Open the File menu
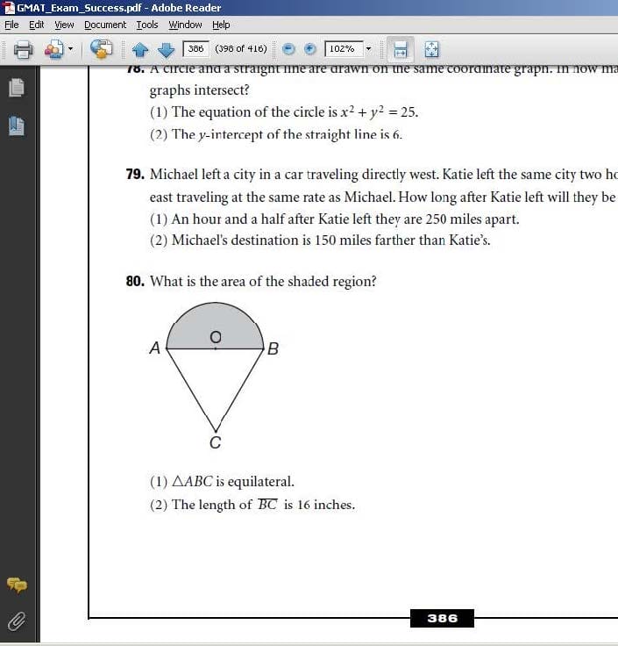This screenshot has width=618, height=646. (11, 25)
